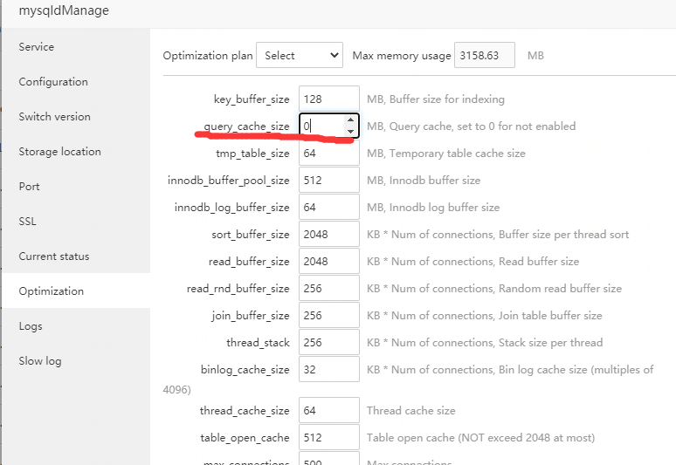This screenshot has height=465, width=676.
Task: View the Current status tab
Action: (x=54, y=256)
